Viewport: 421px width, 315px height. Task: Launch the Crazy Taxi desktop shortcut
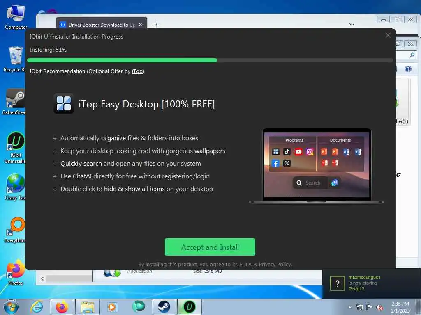[15, 187]
